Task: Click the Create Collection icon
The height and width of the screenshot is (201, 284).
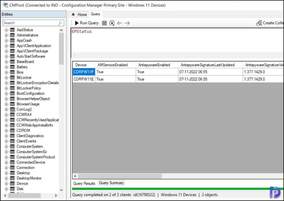Action: click(259, 23)
